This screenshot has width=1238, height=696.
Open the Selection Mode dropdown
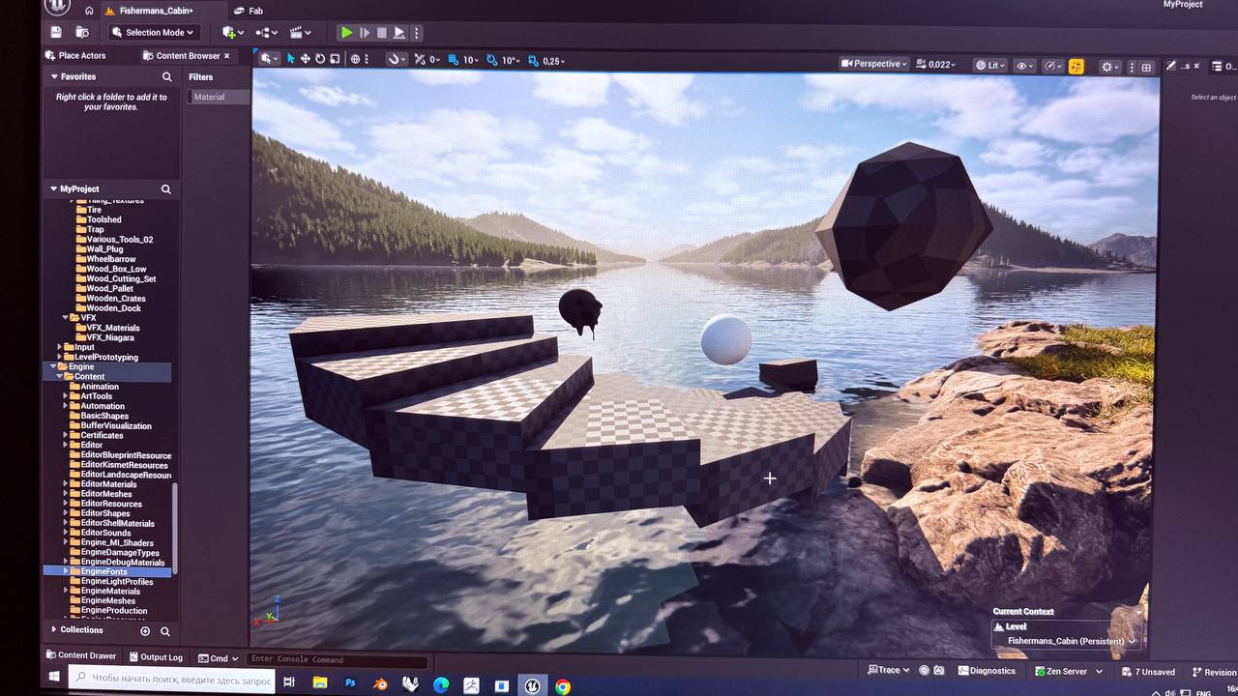[x=152, y=32]
